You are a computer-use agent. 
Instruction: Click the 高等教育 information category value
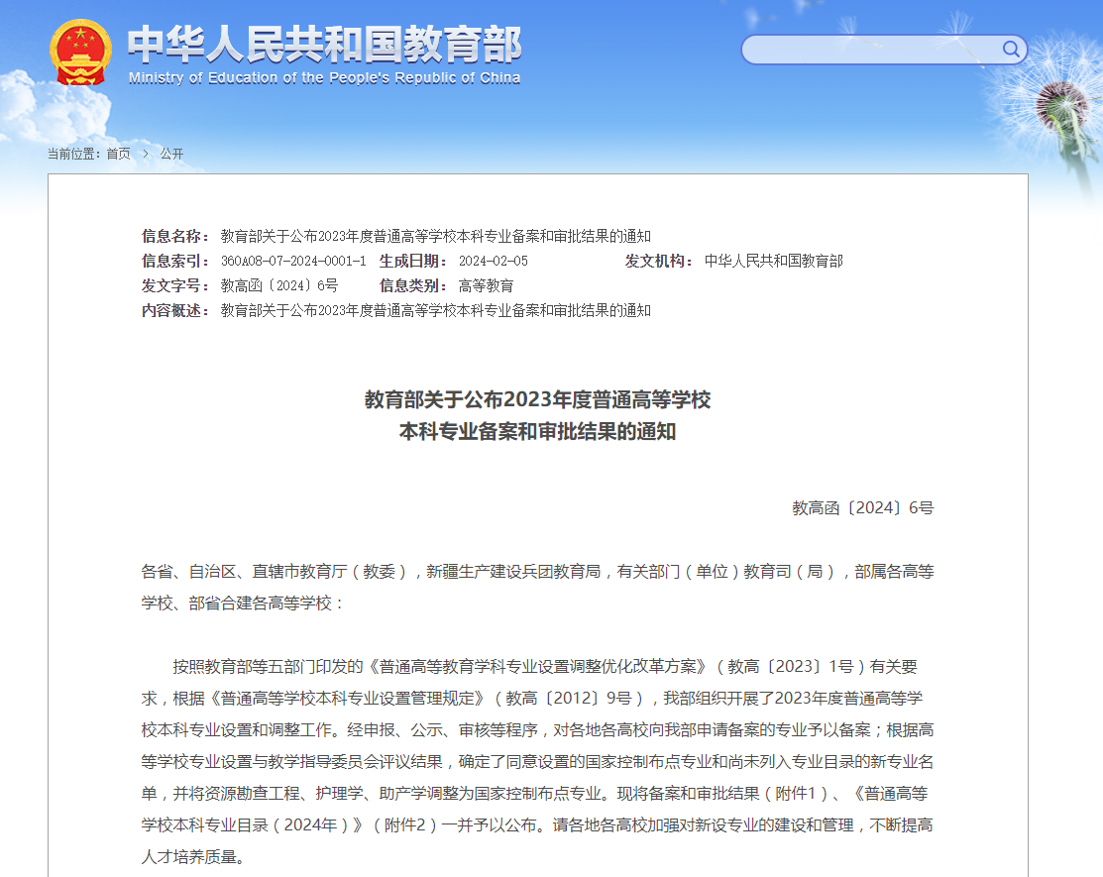click(486, 285)
